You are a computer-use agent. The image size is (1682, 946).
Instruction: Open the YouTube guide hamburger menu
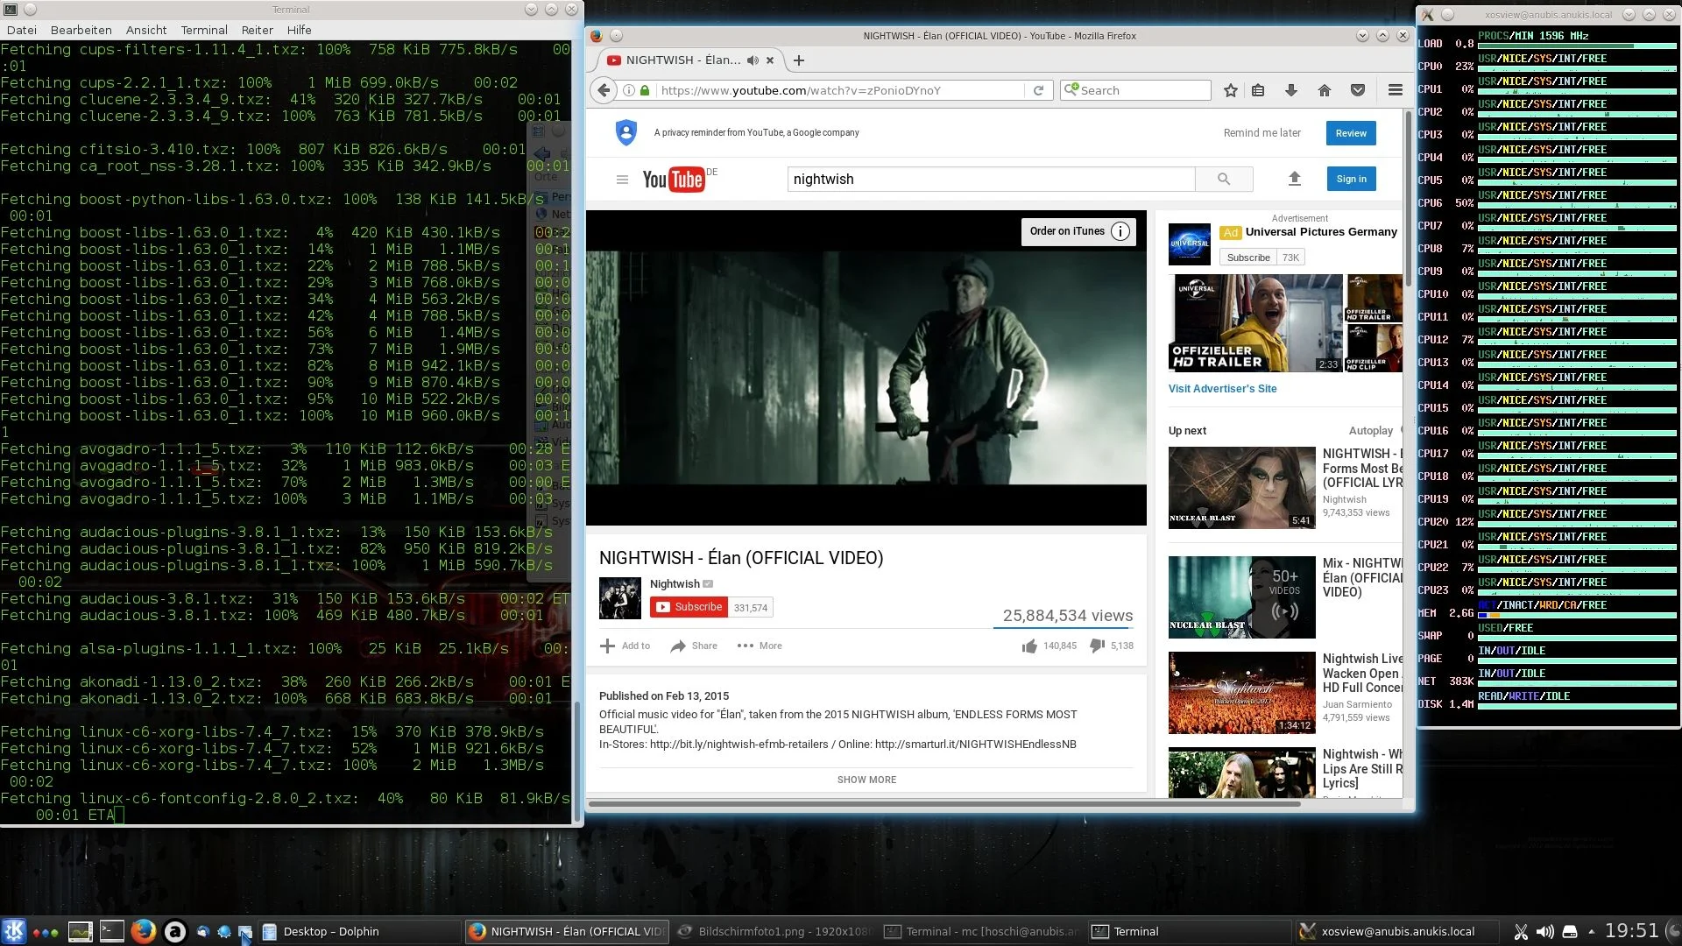(622, 180)
